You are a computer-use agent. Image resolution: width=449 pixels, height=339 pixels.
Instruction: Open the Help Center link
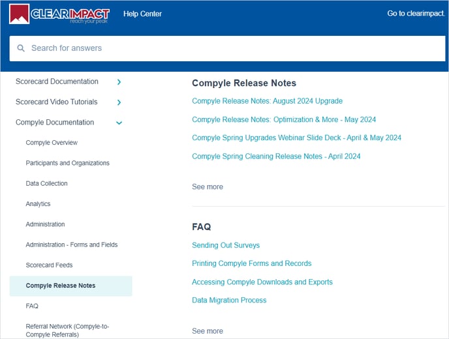[142, 14]
